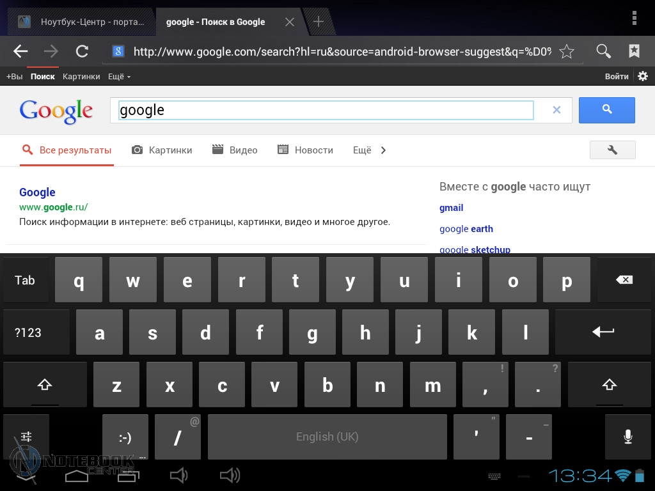Switch keyboard to ?123 symbols layout
Screen dimensions: 655x491
pyautogui.click(x=28, y=332)
